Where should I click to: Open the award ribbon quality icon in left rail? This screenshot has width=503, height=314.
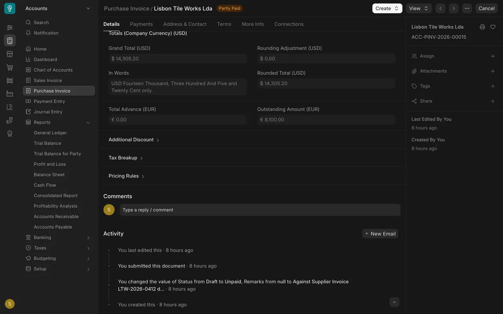(x=10, y=134)
